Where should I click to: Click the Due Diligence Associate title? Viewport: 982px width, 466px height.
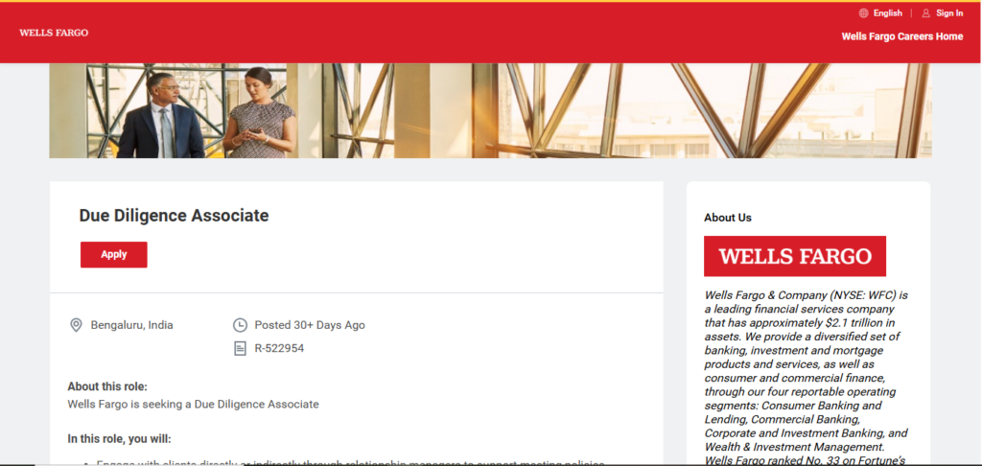click(174, 216)
